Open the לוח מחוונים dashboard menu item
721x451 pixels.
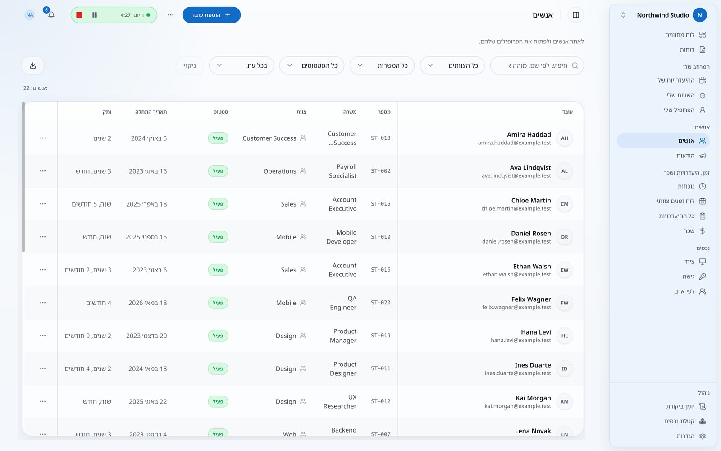point(663,35)
